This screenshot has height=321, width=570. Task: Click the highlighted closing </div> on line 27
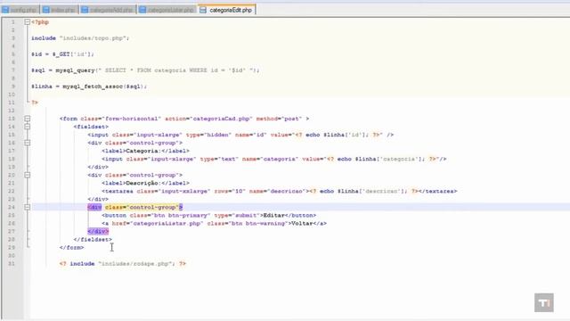[98, 232]
